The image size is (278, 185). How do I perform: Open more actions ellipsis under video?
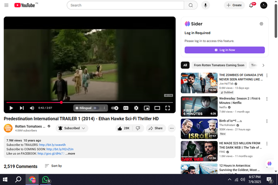click(172, 128)
